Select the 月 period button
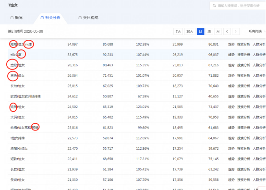 point(218,31)
